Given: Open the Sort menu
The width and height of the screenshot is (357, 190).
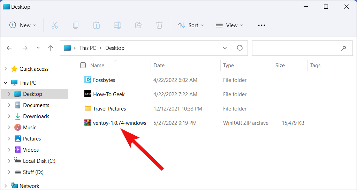Looking at the screenshot, I should (191, 25).
